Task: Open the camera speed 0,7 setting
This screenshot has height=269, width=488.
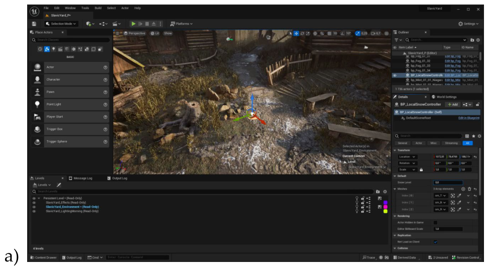Action: [376, 33]
